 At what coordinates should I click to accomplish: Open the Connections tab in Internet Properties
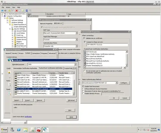click(36, 53)
